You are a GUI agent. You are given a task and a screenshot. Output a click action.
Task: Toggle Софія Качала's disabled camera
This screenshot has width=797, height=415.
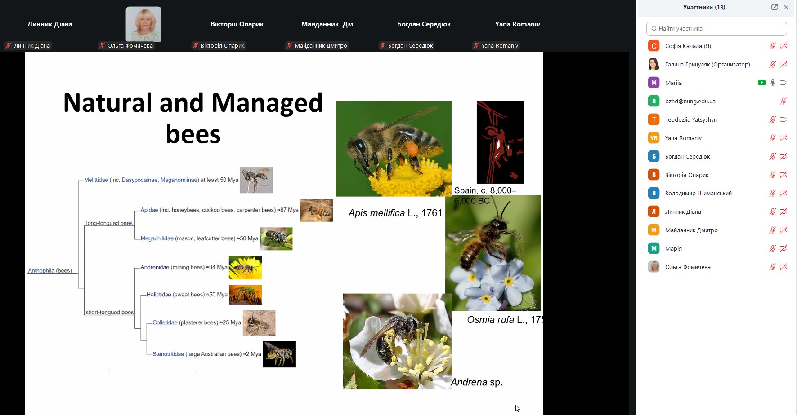coord(784,46)
